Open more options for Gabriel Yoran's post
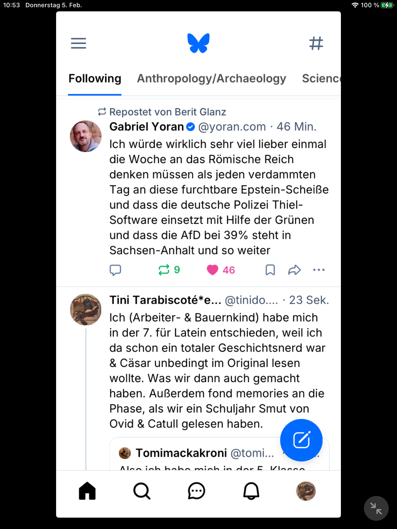Screen dimensions: 397x529 [x=319, y=270]
